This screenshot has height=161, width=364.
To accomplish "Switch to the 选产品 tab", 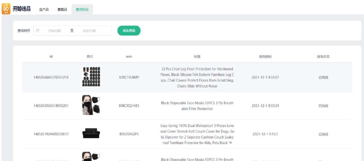I will (44, 10).
